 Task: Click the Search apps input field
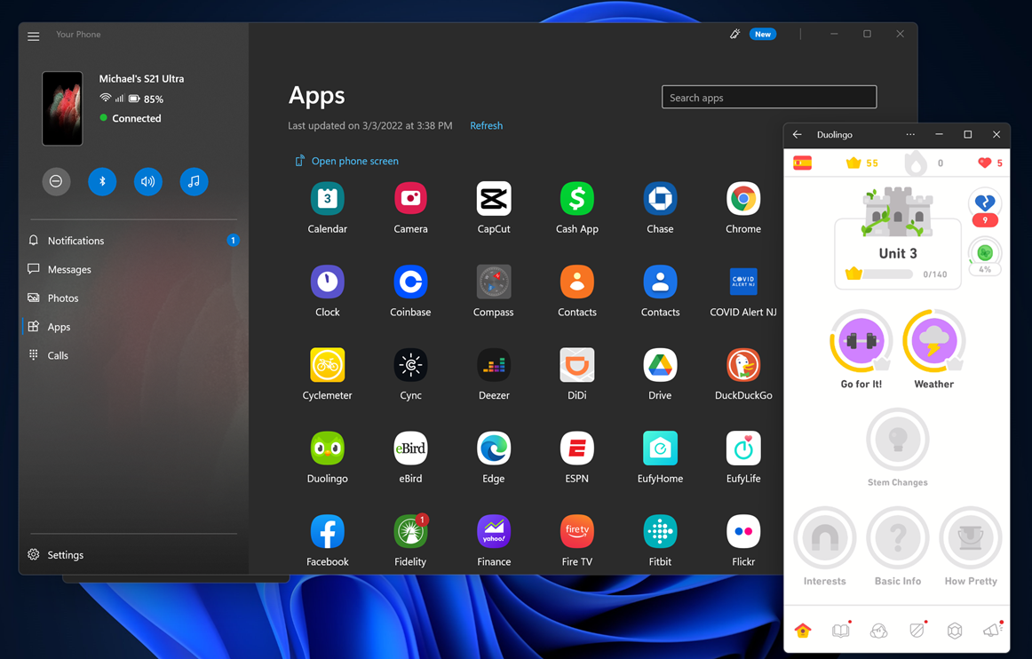pos(768,96)
